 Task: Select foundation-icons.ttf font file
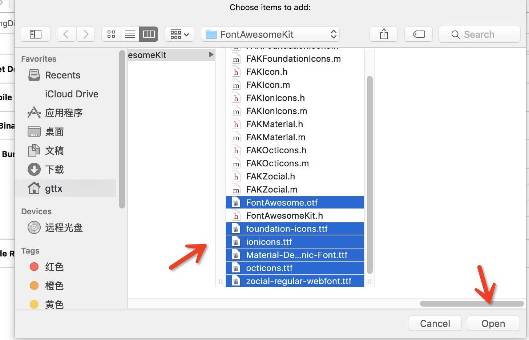click(295, 229)
